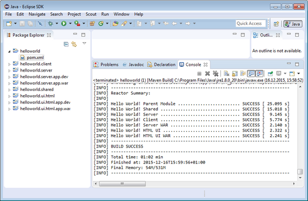Image resolution: width=308 pixels, height=201 pixels.
Task: Toggle Link with Editor in Package Explorer
Action: coord(74,44)
